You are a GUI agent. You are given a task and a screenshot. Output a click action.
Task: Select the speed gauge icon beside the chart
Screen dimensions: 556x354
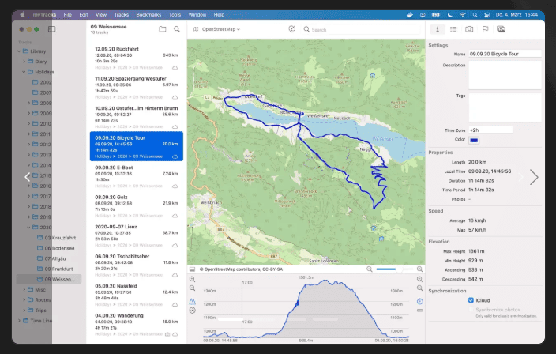[192, 311]
